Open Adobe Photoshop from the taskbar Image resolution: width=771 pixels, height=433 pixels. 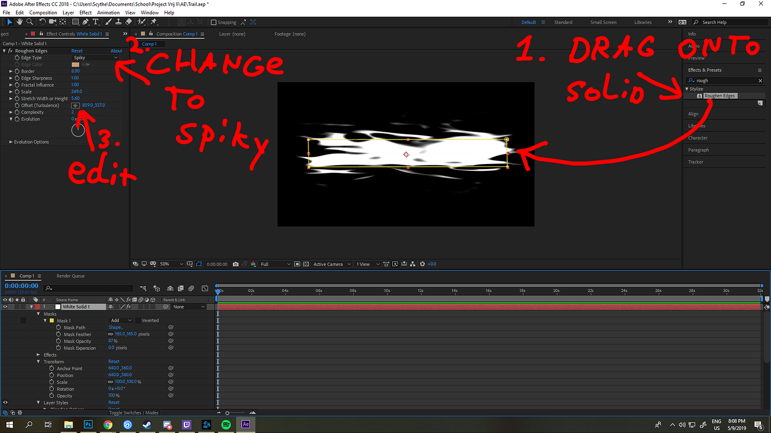pyautogui.click(x=88, y=425)
